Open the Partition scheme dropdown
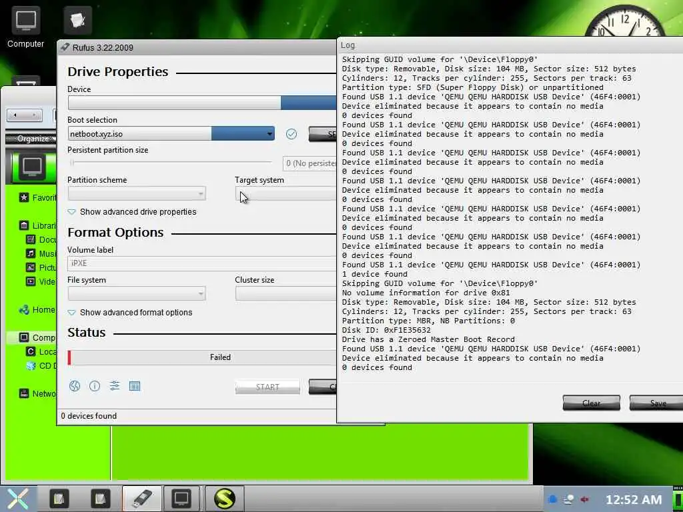The height and width of the screenshot is (512, 683). [137, 193]
